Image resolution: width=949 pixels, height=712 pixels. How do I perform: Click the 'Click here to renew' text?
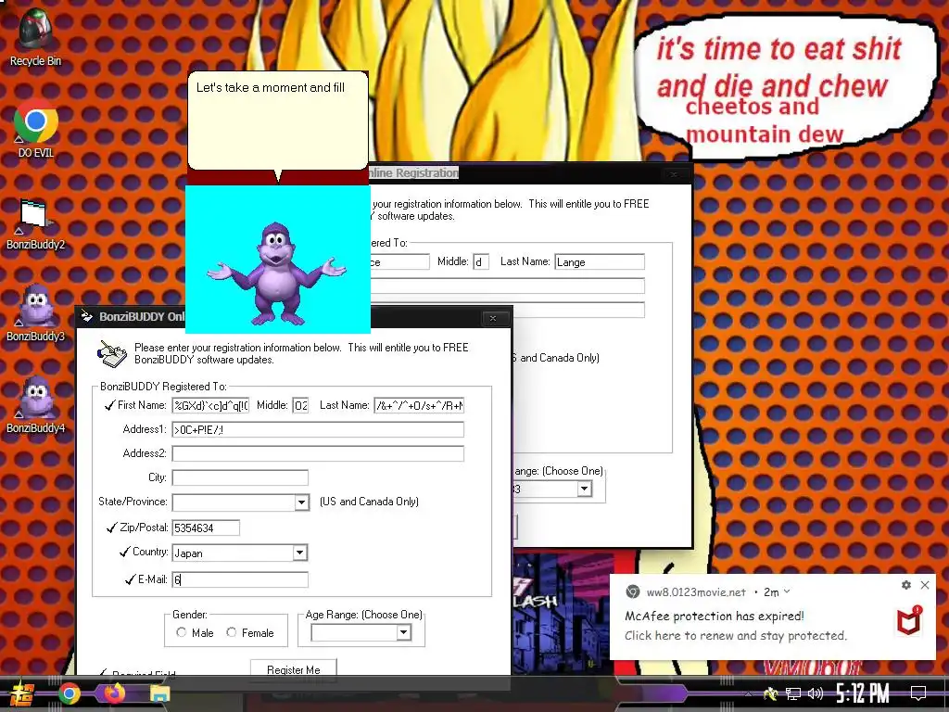[735, 636]
